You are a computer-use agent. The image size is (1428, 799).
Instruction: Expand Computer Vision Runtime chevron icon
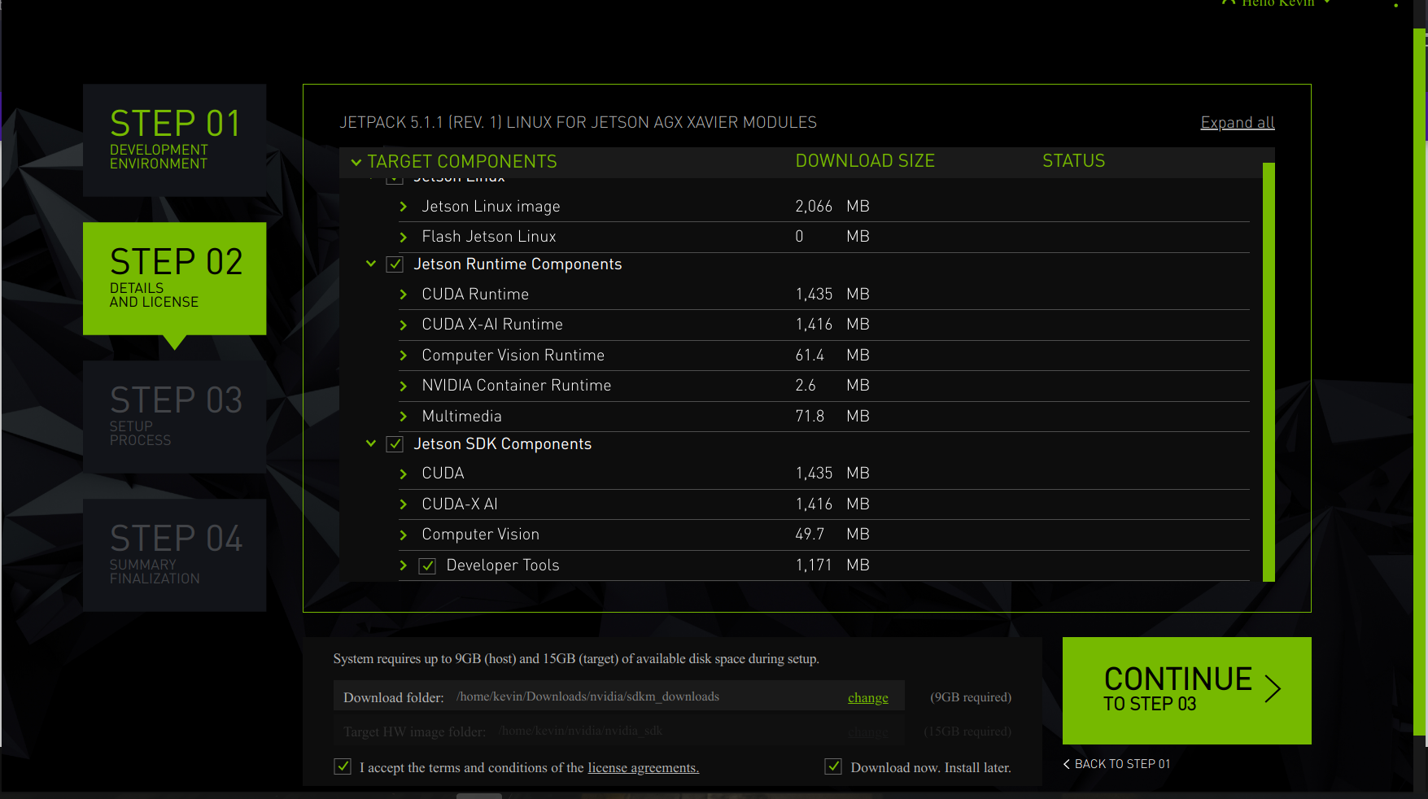403,356
